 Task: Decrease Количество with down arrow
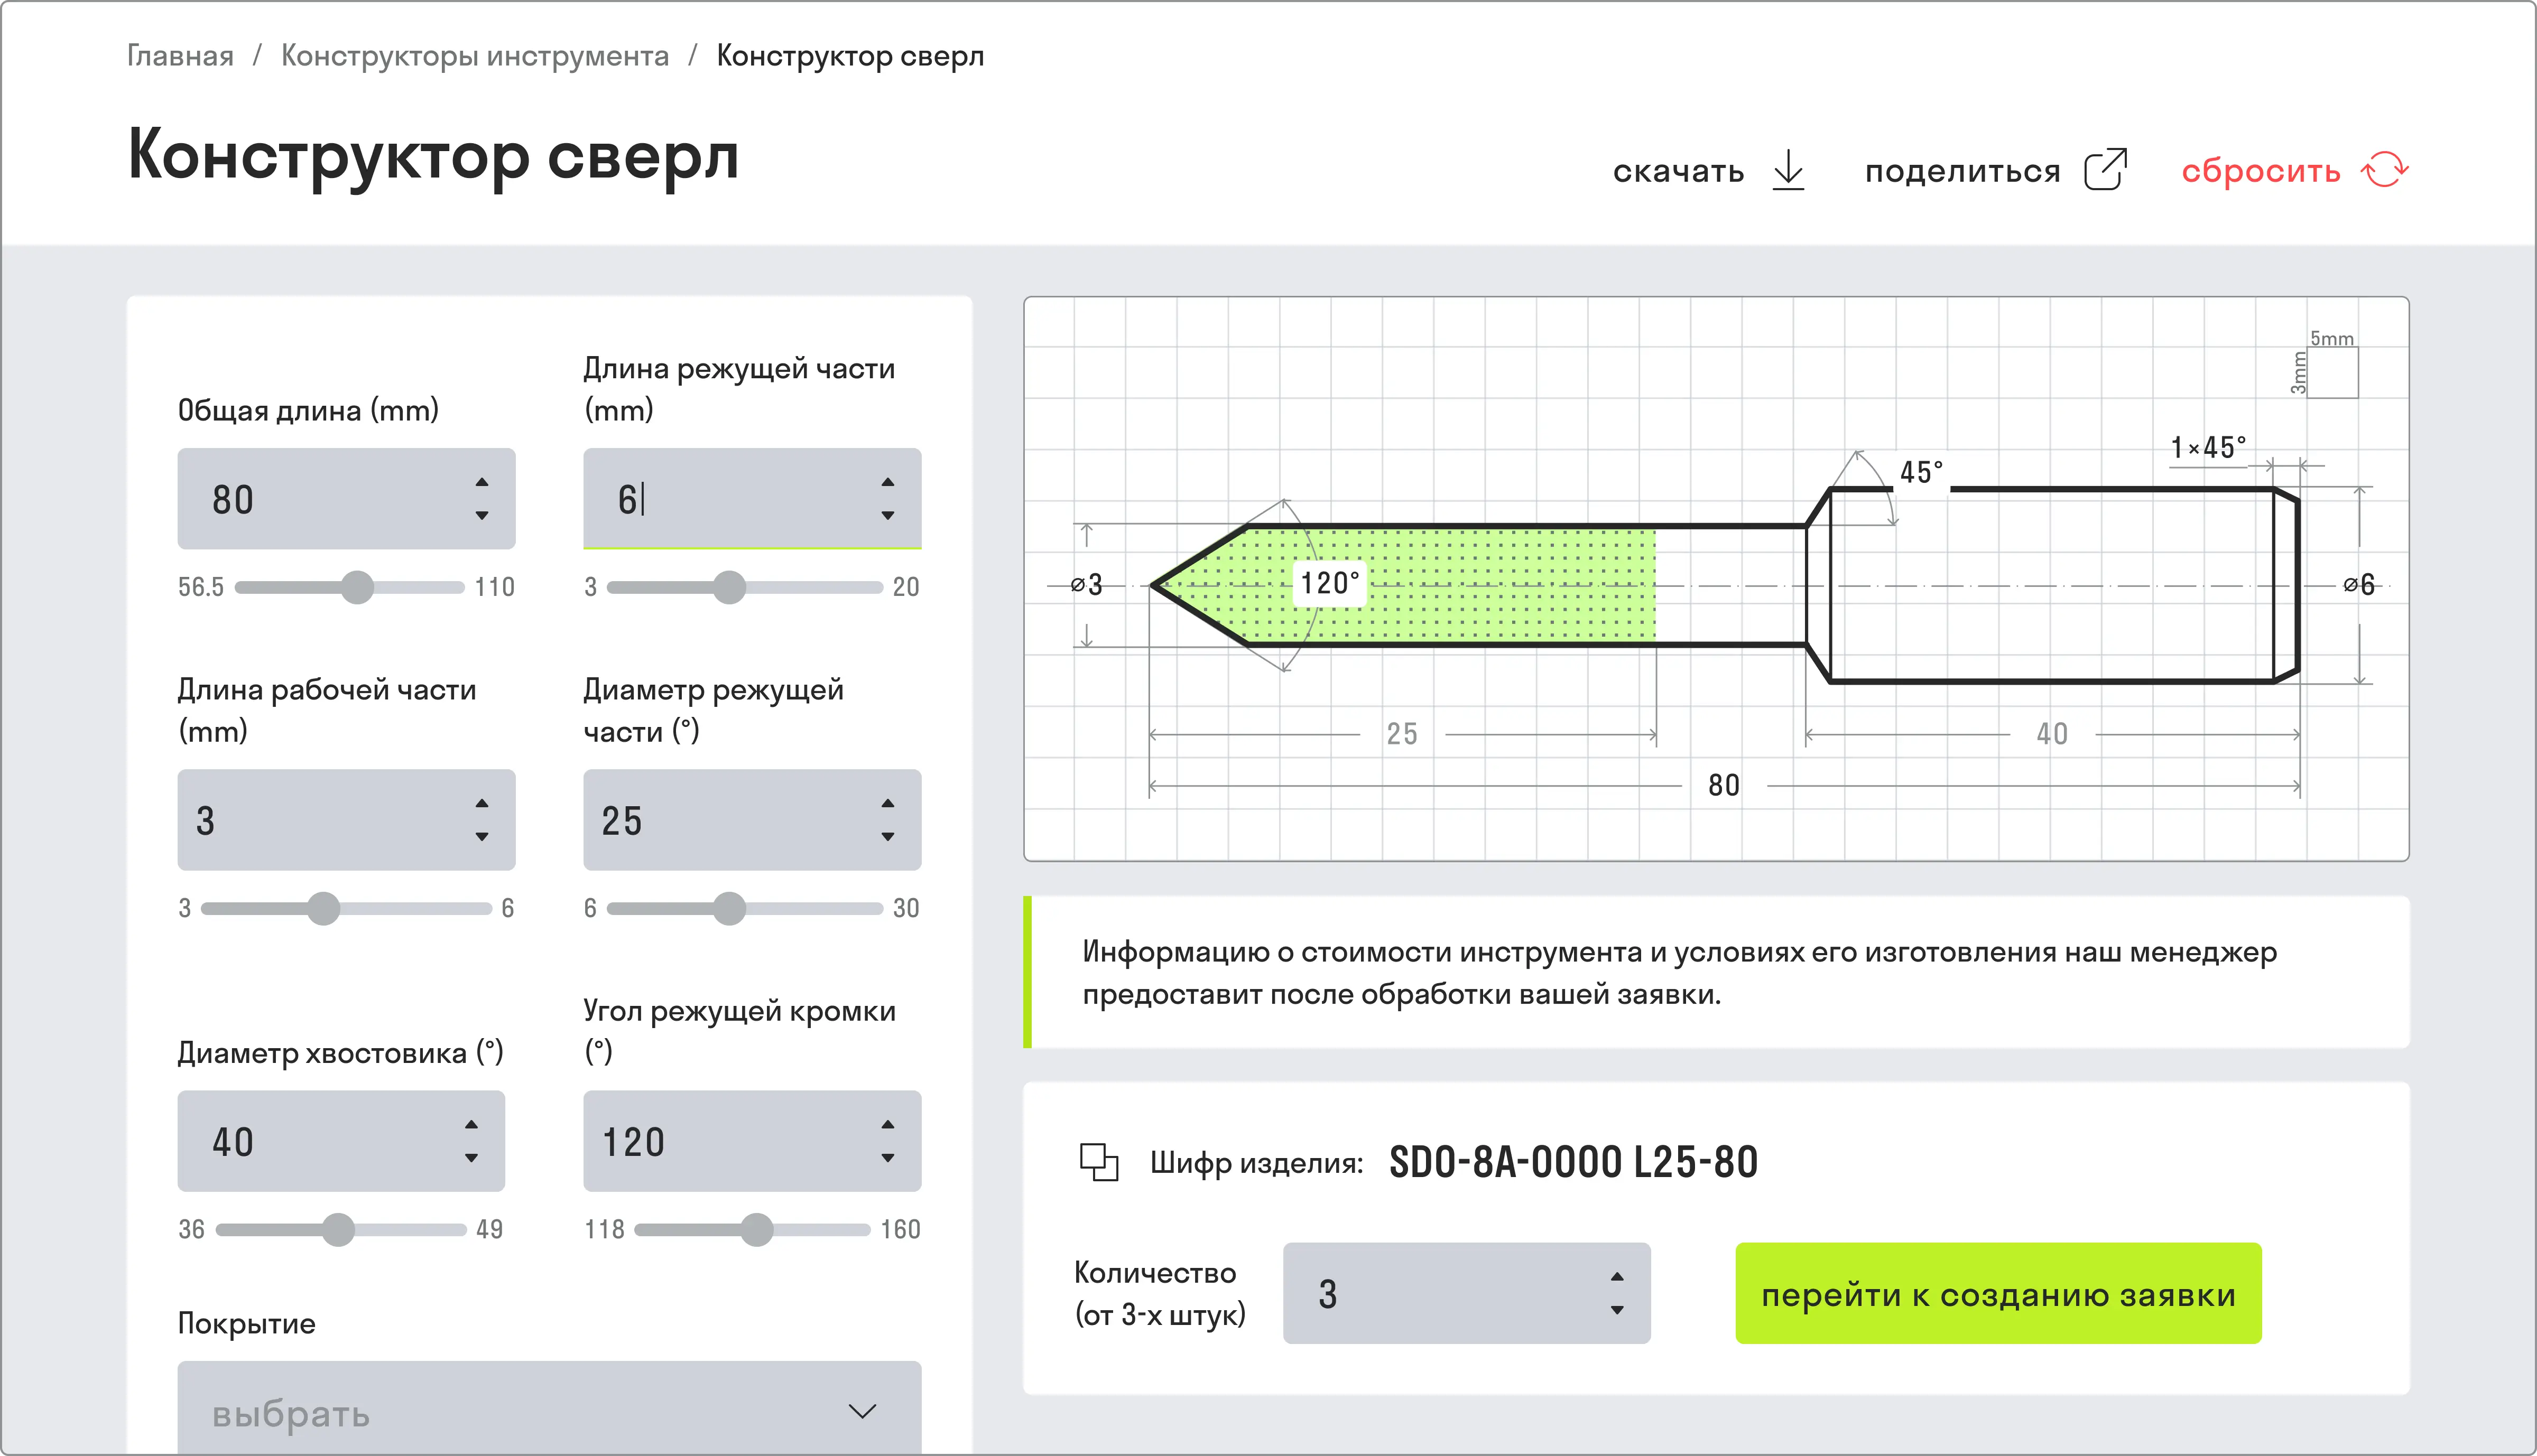(x=1617, y=1310)
